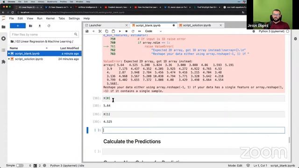Click the empty cell under Calculate the Predictions
Viewport: 299px width, 168px height.
(193, 151)
